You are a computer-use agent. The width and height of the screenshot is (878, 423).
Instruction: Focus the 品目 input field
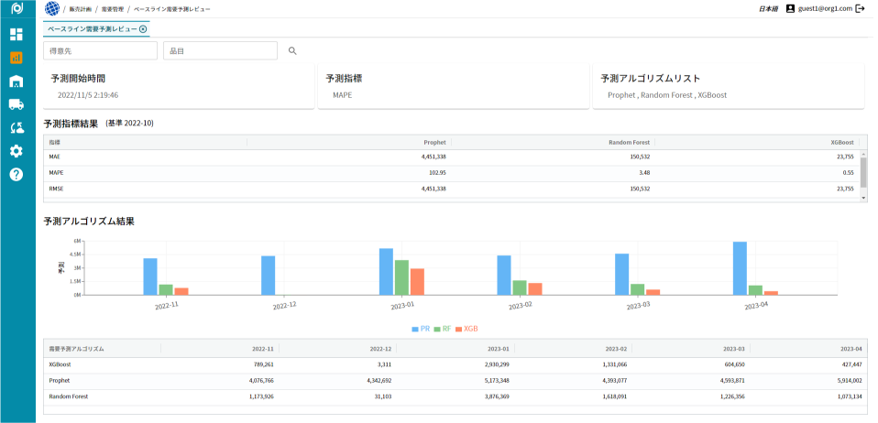tap(220, 51)
